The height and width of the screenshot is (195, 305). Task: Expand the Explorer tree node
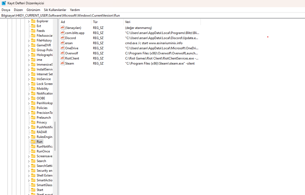pos(29,21)
